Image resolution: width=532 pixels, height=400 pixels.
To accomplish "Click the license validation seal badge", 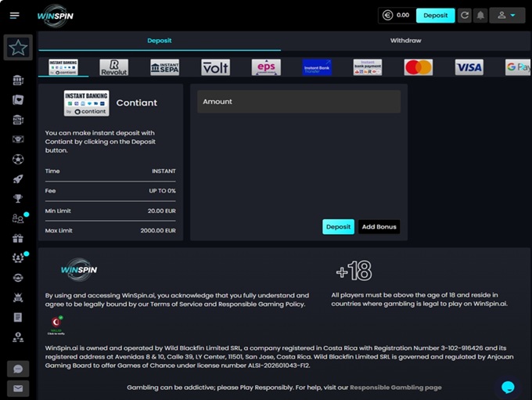I will pos(56,326).
